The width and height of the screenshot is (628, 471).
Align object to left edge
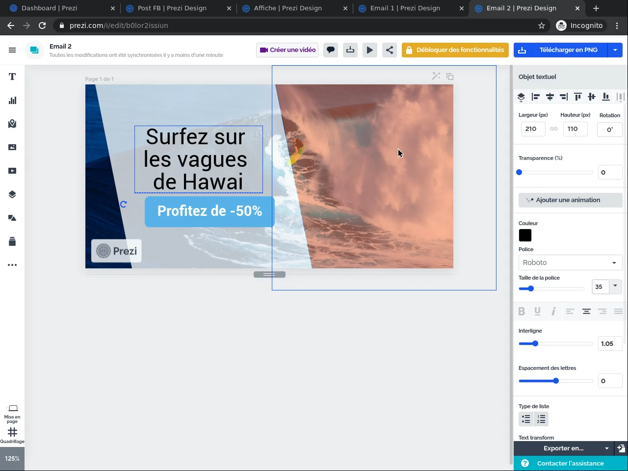[536, 97]
